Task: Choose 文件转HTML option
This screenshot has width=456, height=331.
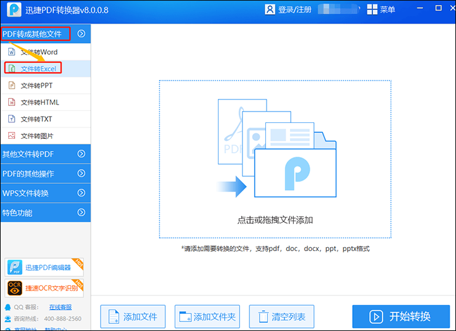Action: [40, 103]
